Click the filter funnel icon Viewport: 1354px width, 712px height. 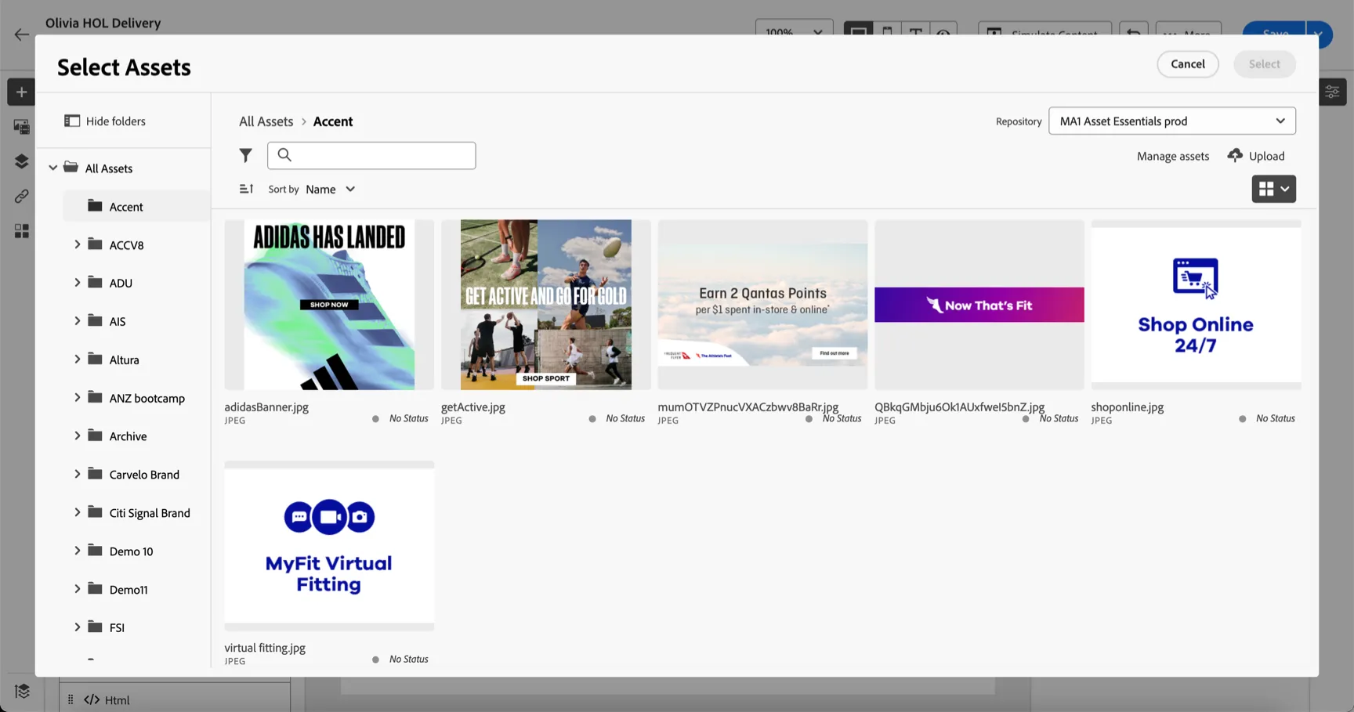245,156
